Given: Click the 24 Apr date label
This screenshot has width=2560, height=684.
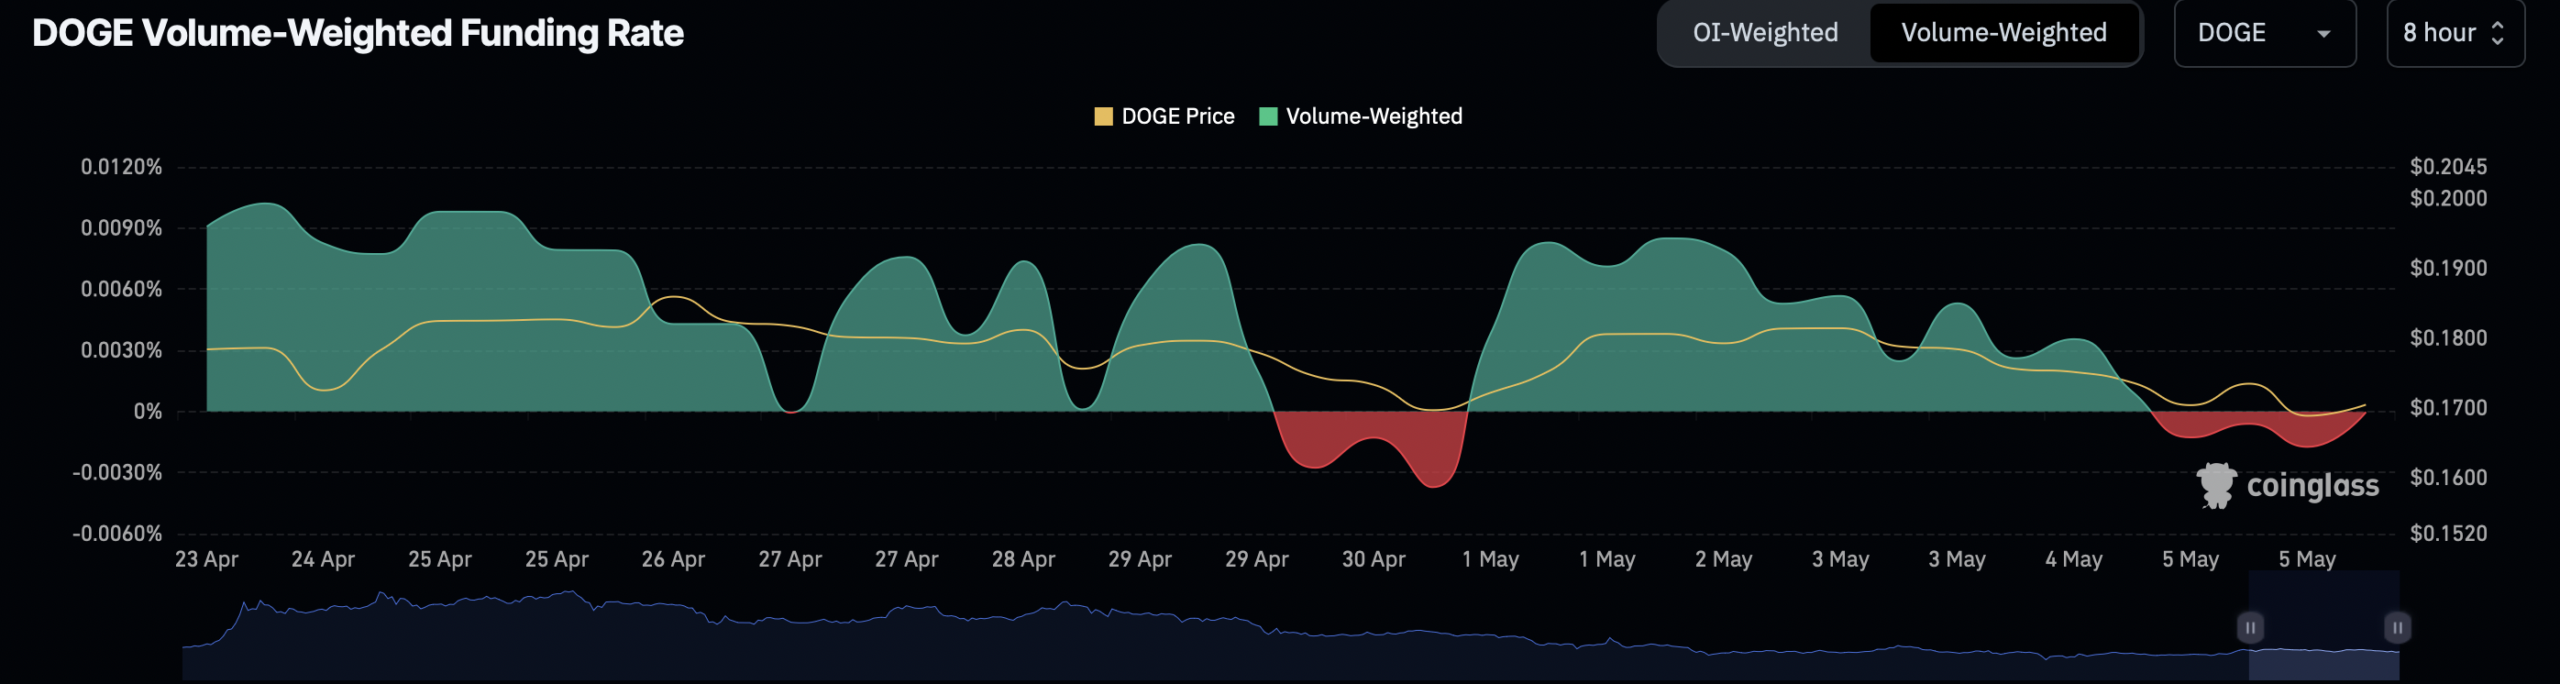Looking at the screenshot, I should point(323,558).
